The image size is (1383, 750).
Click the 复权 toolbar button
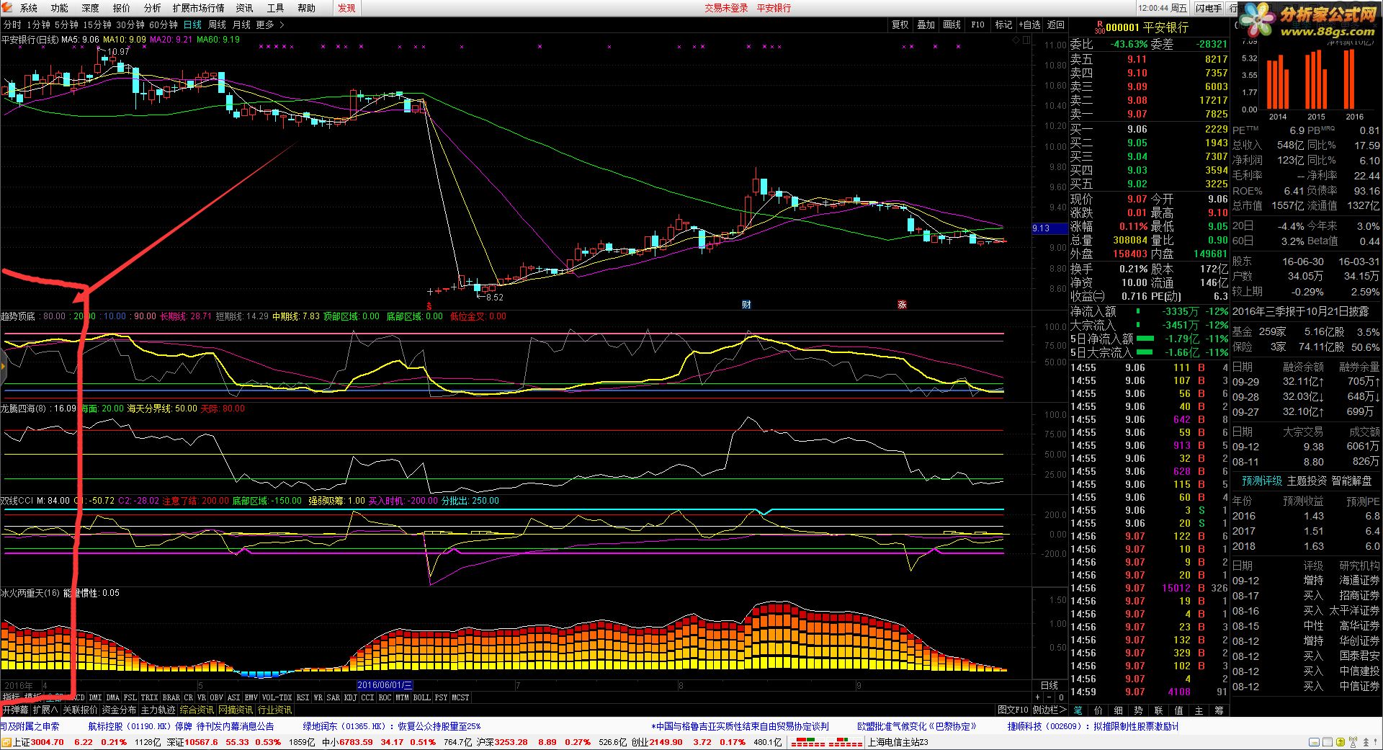point(900,24)
